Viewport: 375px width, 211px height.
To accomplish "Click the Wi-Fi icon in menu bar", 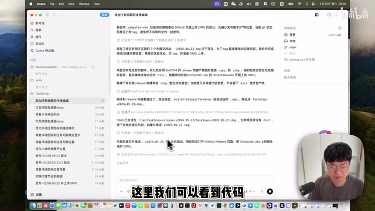I will (299, 4).
